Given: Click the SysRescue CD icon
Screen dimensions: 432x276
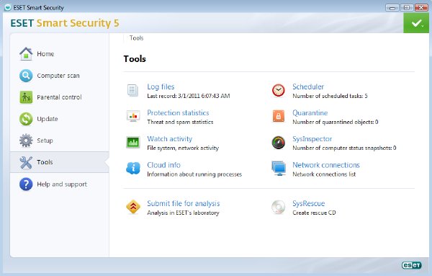Looking at the screenshot, I should (x=278, y=207).
